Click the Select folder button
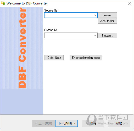 coord(107,21)
